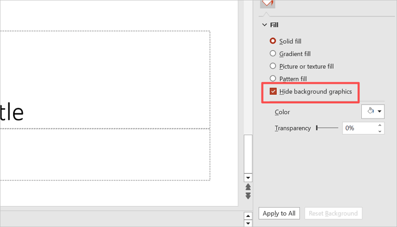This screenshot has height=227, width=397.
Task: Collapse the Fill section chevron
Action: coord(265,25)
